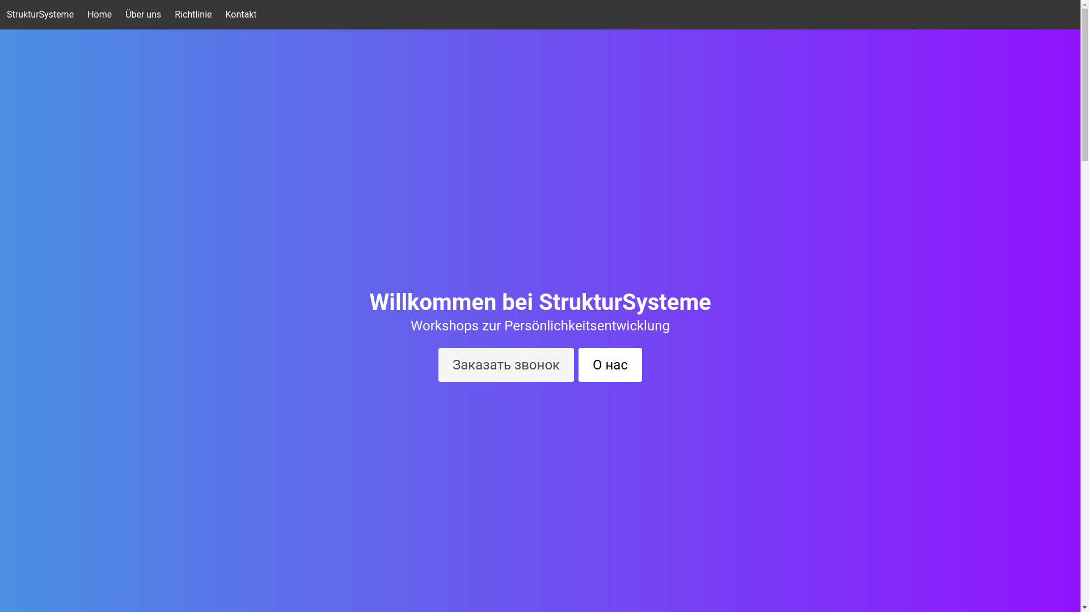Image resolution: width=1089 pixels, height=612 pixels.
Task: Open the Home menu item
Action: 99,15
